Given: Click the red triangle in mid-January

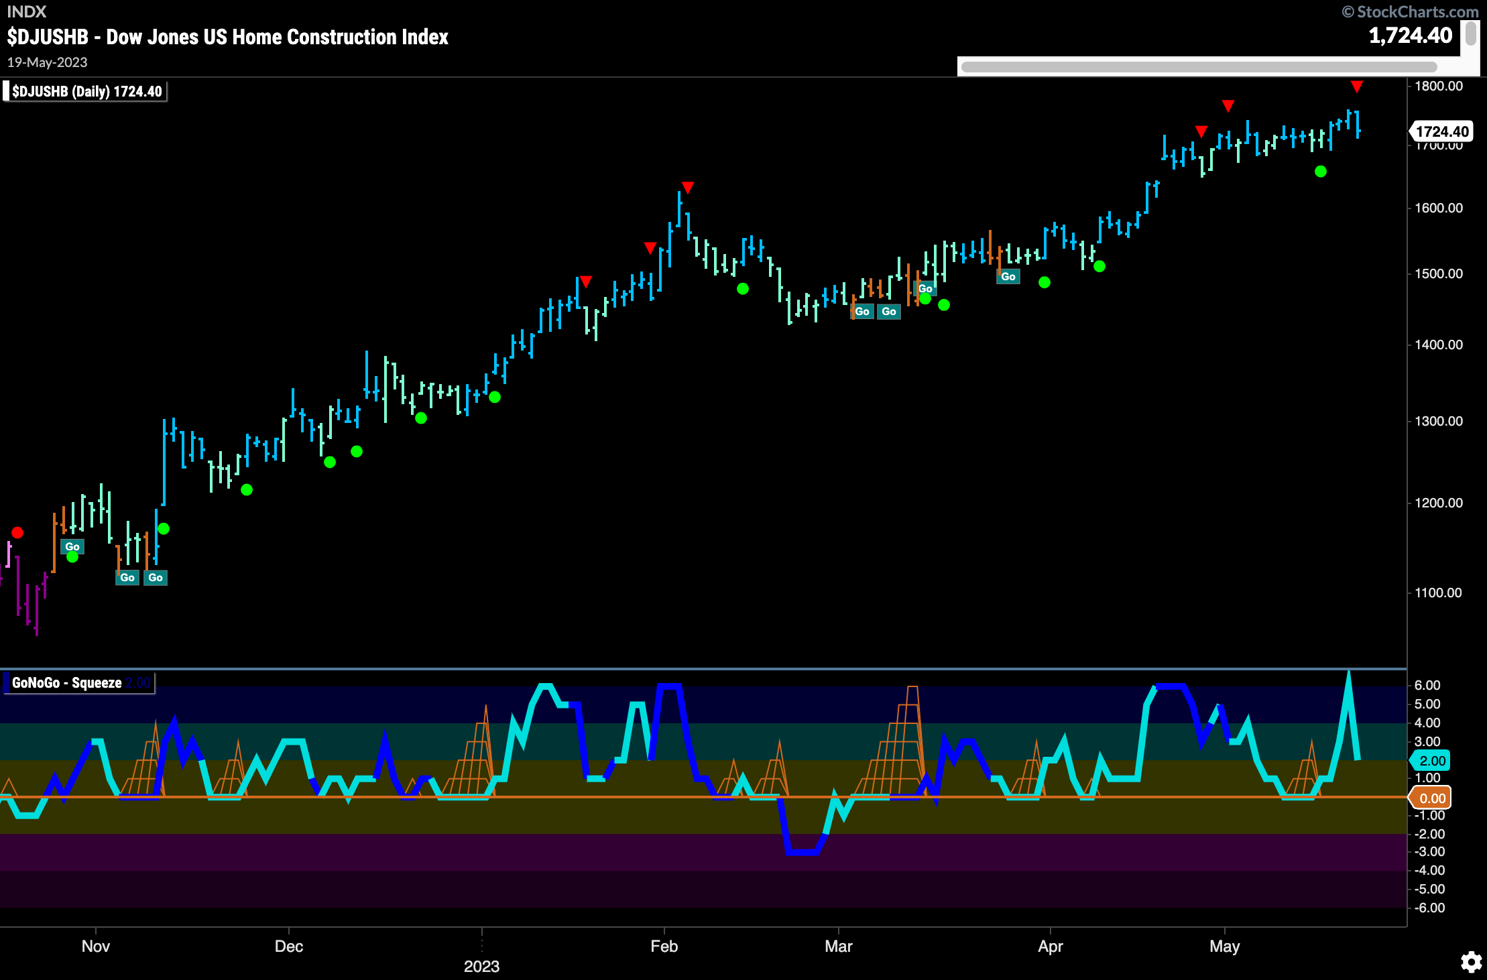Looking at the screenshot, I should 586,282.
